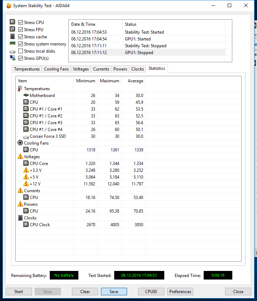Click the 'No battery' indicator

(64, 275)
